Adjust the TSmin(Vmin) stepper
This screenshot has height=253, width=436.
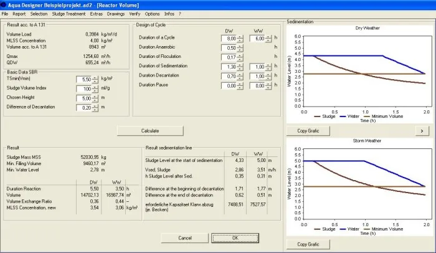(x=95, y=80)
